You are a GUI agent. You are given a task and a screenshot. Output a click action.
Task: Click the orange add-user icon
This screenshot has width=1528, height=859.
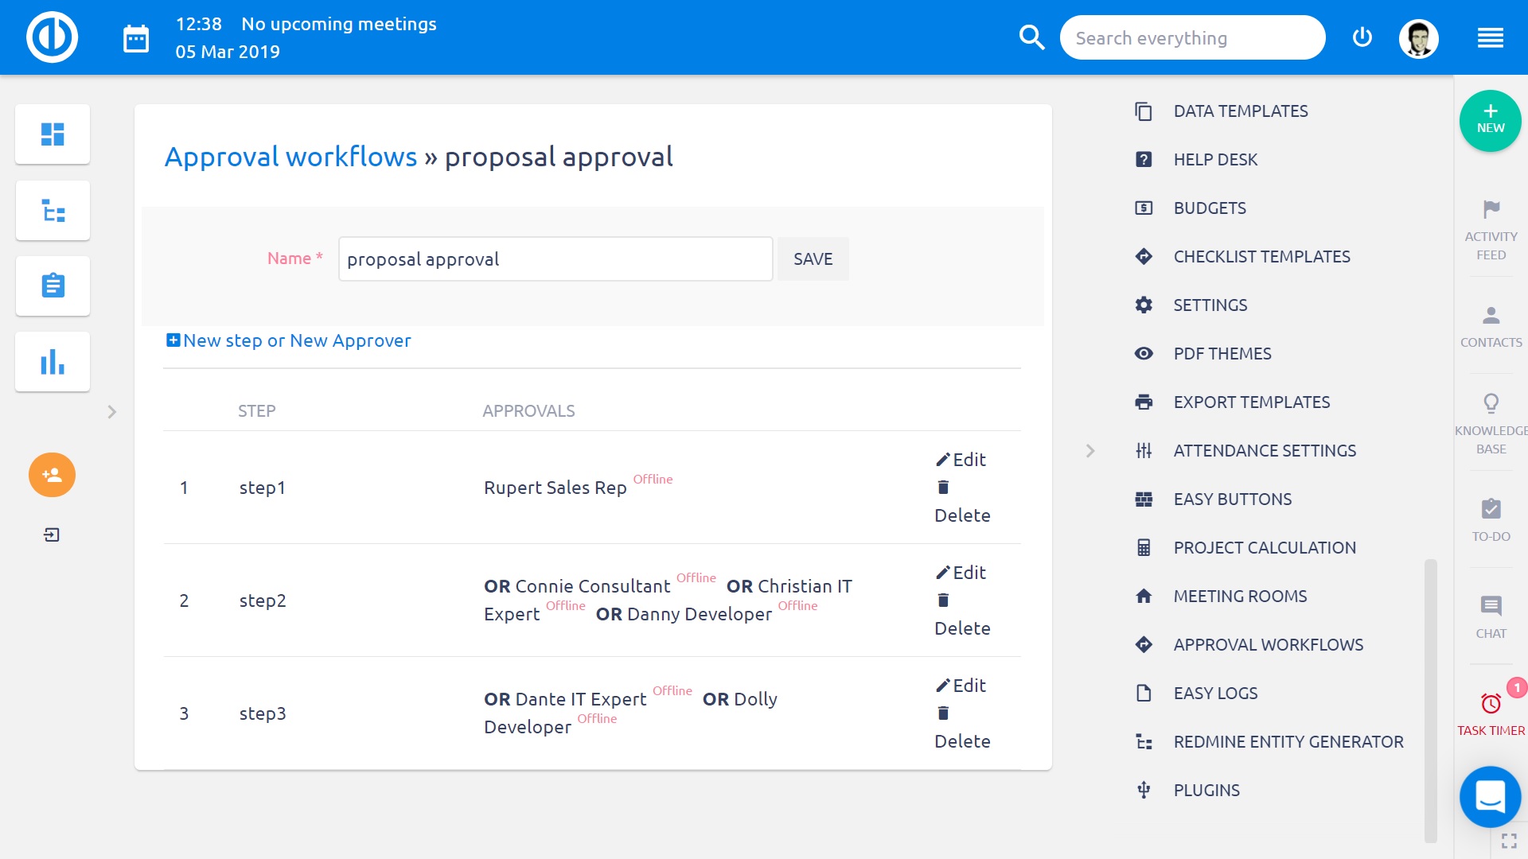coord(52,475)
